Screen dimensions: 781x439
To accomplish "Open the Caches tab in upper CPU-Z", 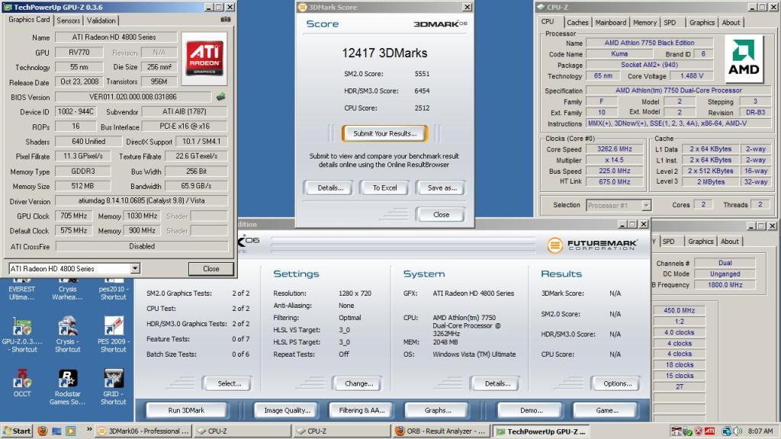I will click(578, 22).
